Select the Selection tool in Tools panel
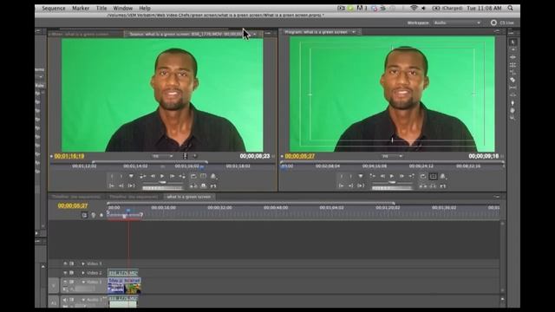The height and width of the screenshot is (312, 555). (x=513, y=42)
